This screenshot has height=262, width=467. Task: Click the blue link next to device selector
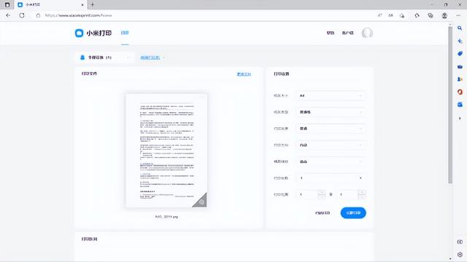click(150, 57)
